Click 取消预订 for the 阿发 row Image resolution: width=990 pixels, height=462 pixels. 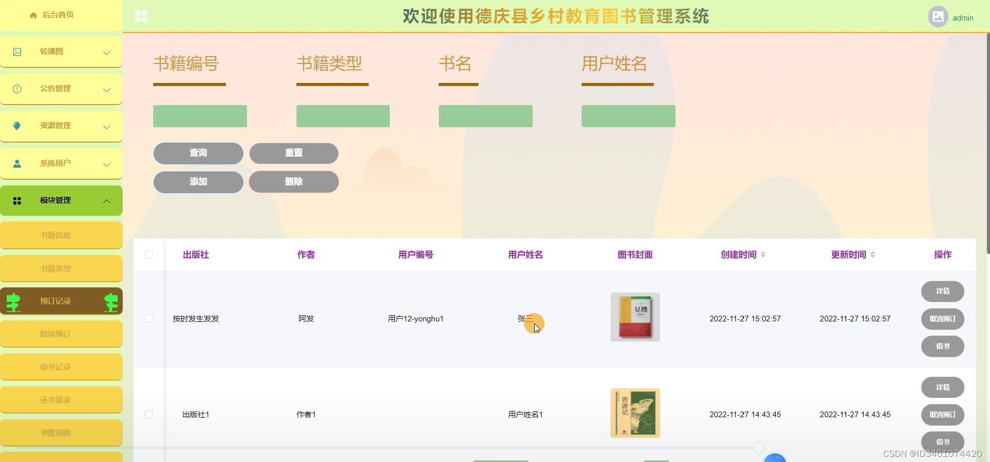pos(943,319)
